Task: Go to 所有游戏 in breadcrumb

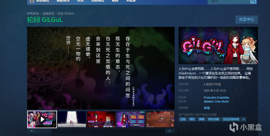Action: click(x=33, y=13)
